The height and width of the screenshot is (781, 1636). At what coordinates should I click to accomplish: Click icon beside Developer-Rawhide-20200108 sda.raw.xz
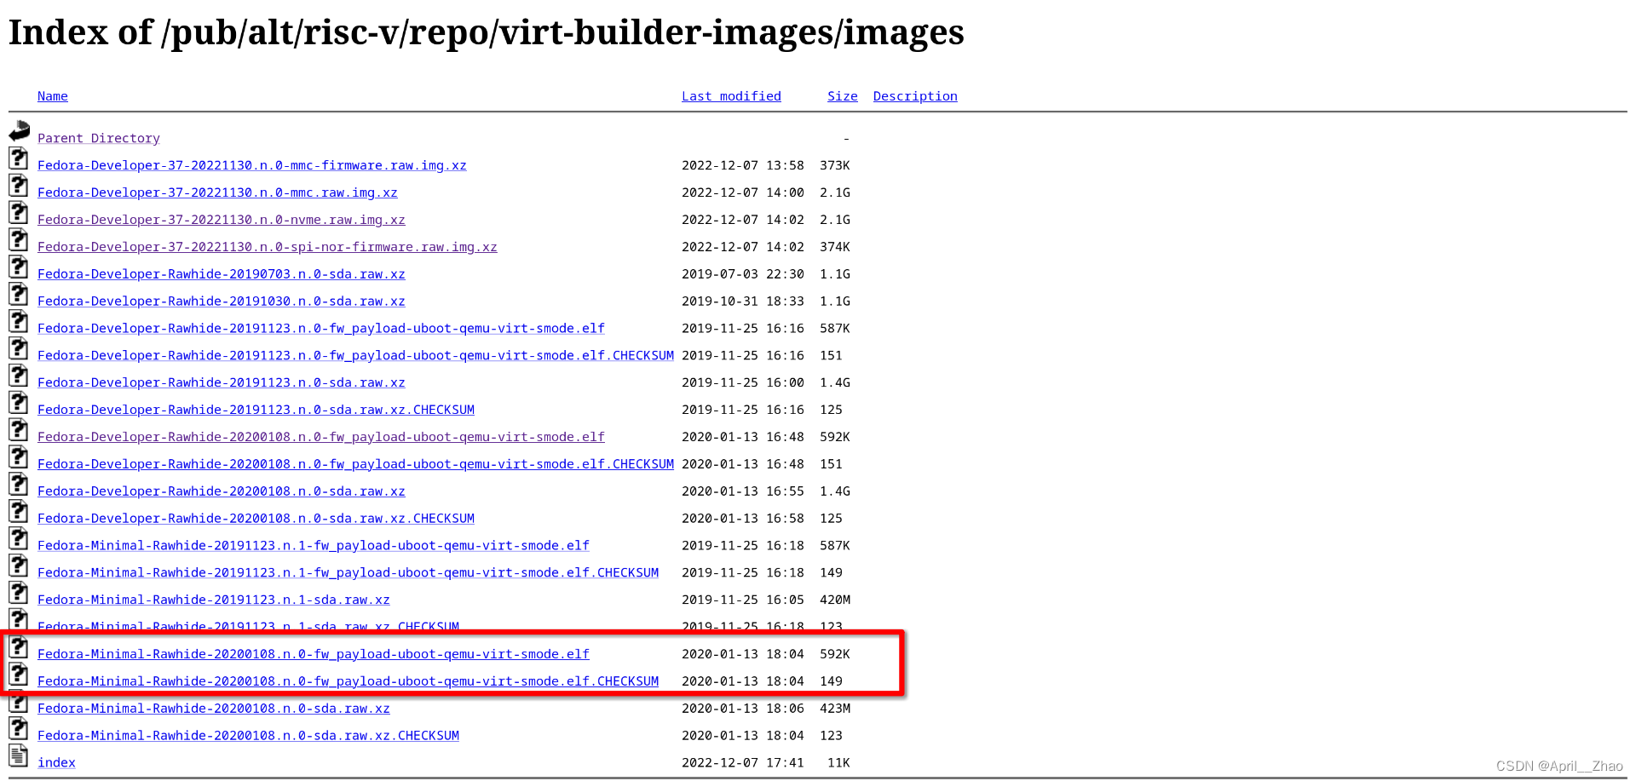[19, 485]
